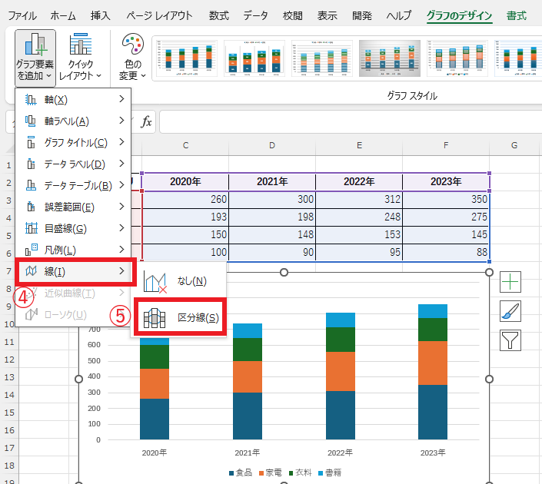Click the 線(I) menu icon
This screenshot has height=484, width=542.
click(31, 271)
